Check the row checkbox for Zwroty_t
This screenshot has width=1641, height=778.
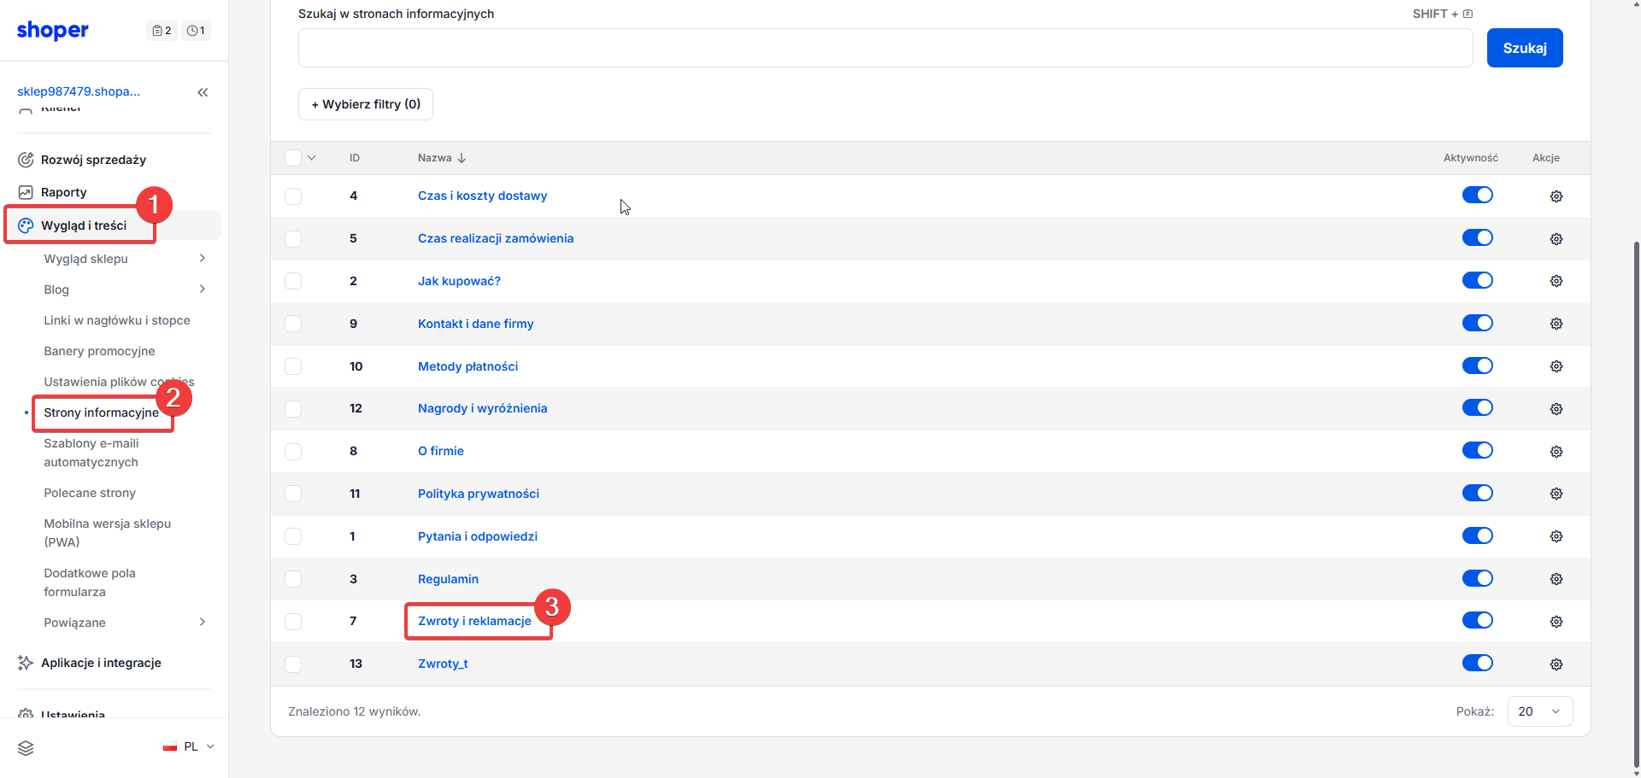point(293,664)
